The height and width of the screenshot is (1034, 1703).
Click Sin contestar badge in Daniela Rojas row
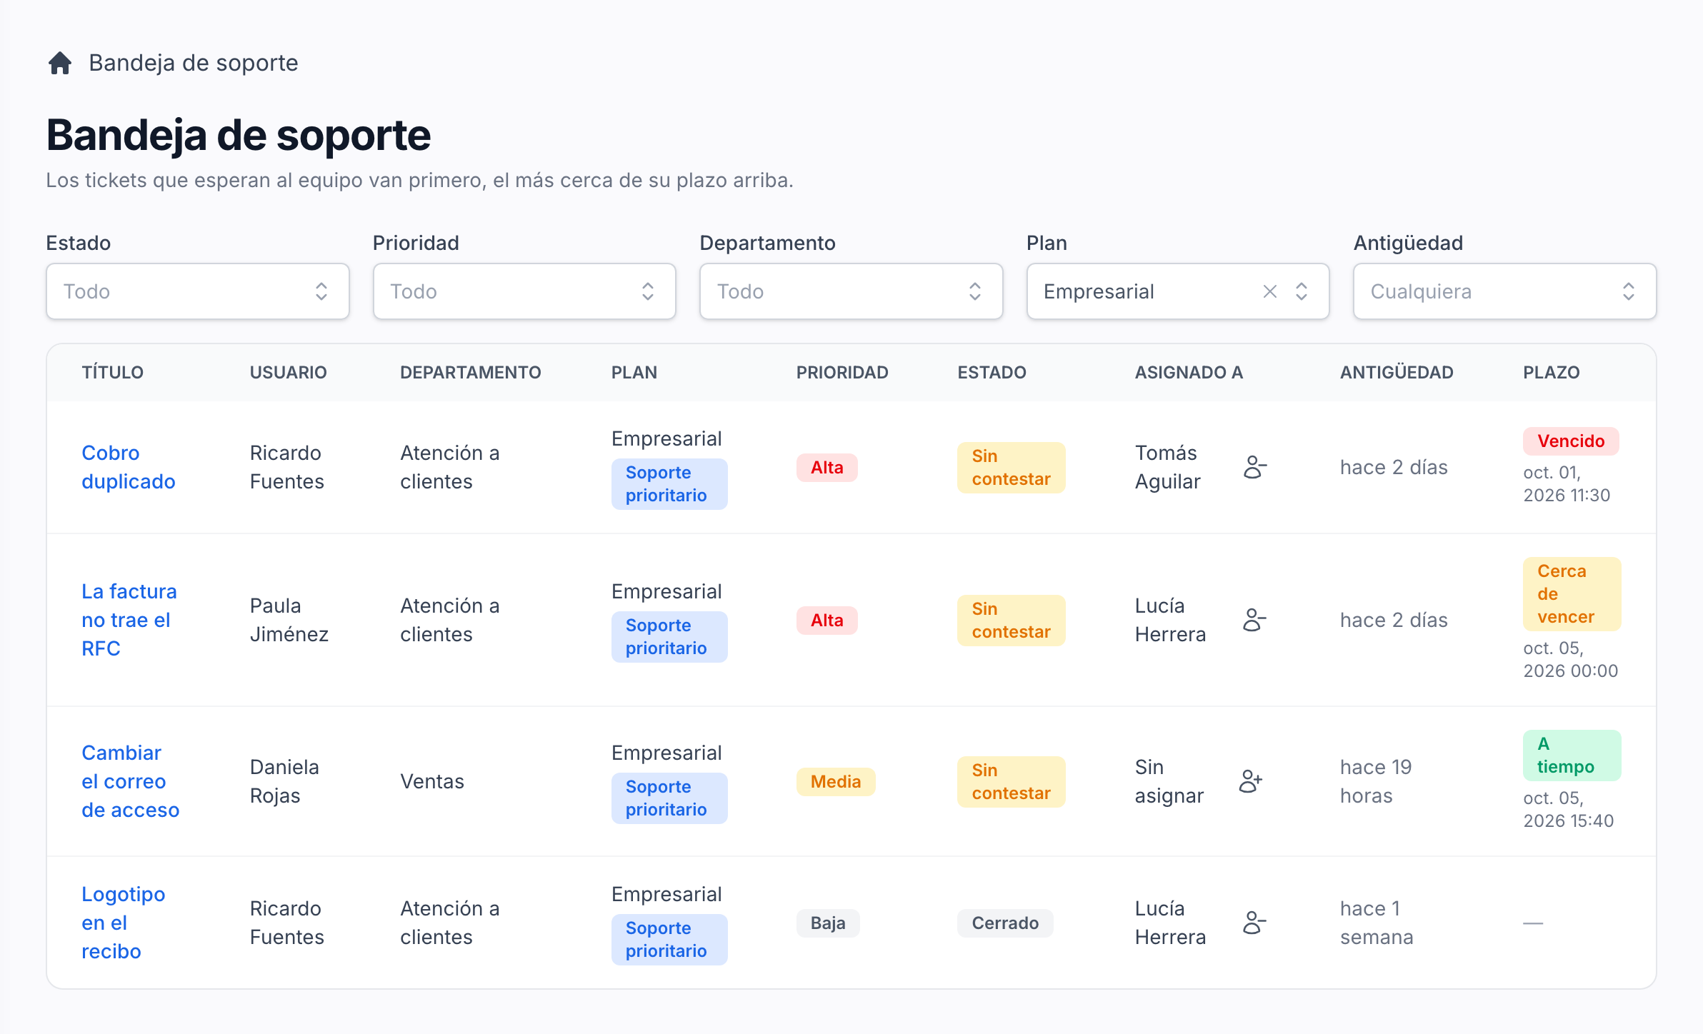[x=1012, y=782]
